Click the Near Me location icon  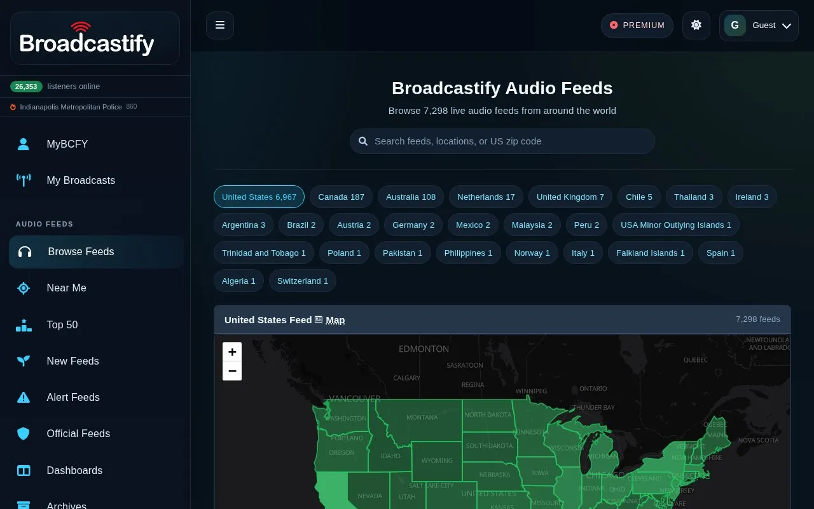click(24, 288)
